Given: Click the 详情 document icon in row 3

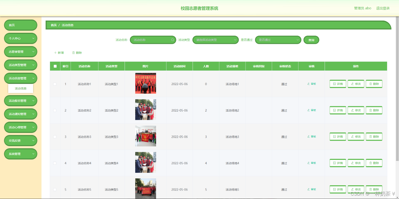Looking at the screenshot, I should 334,137.
